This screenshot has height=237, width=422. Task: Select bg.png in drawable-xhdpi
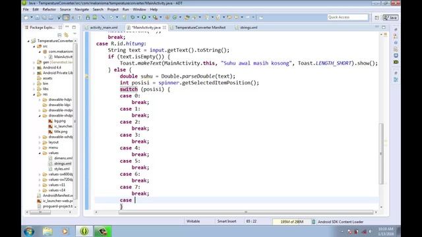(59, 121)
